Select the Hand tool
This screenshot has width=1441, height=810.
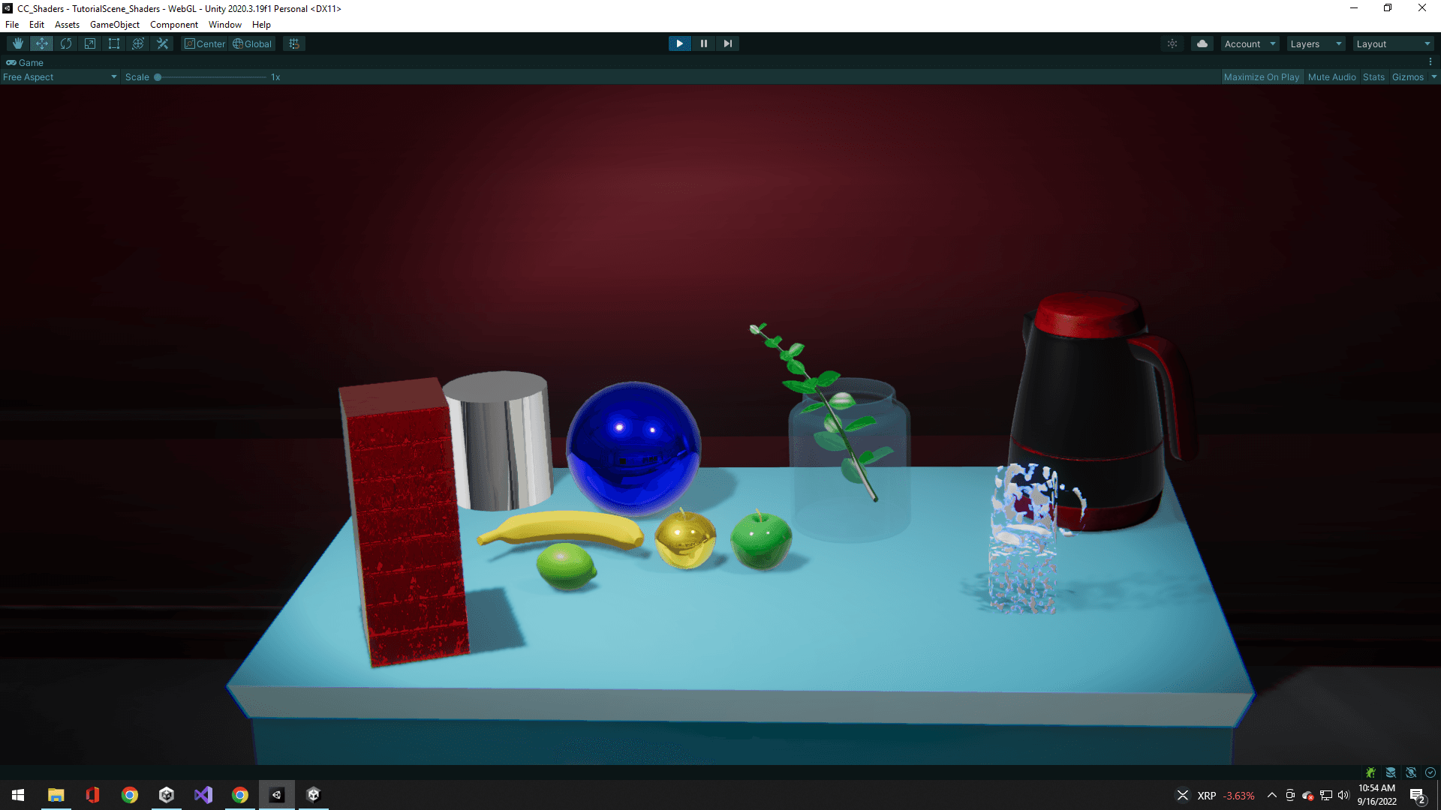tap(18, 43)
